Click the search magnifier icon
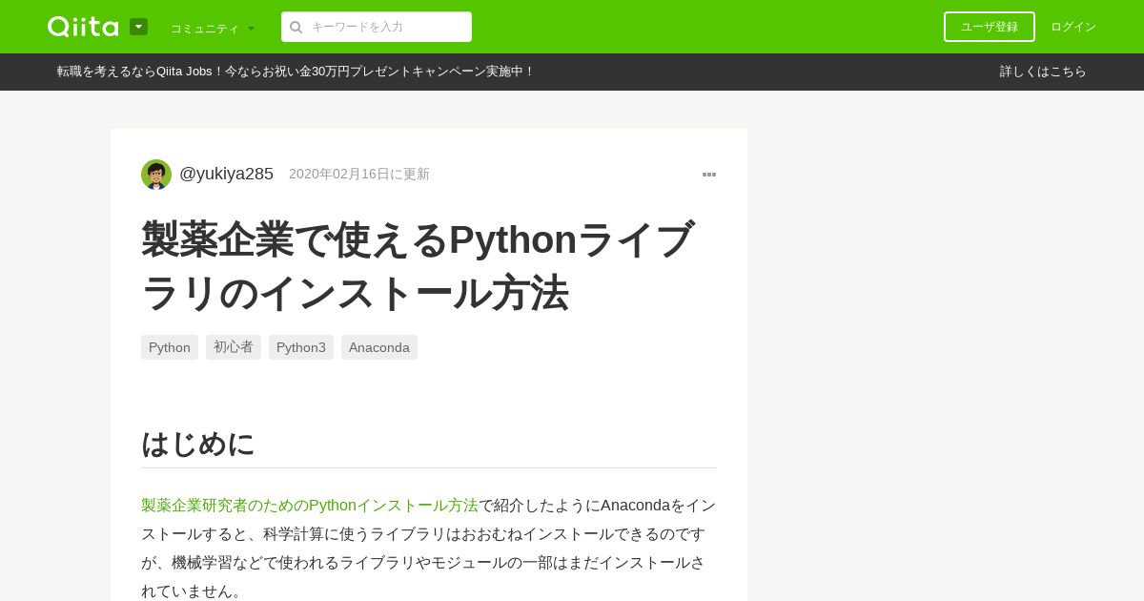This screenshot has height=601, width=1144. click(296, 27)
